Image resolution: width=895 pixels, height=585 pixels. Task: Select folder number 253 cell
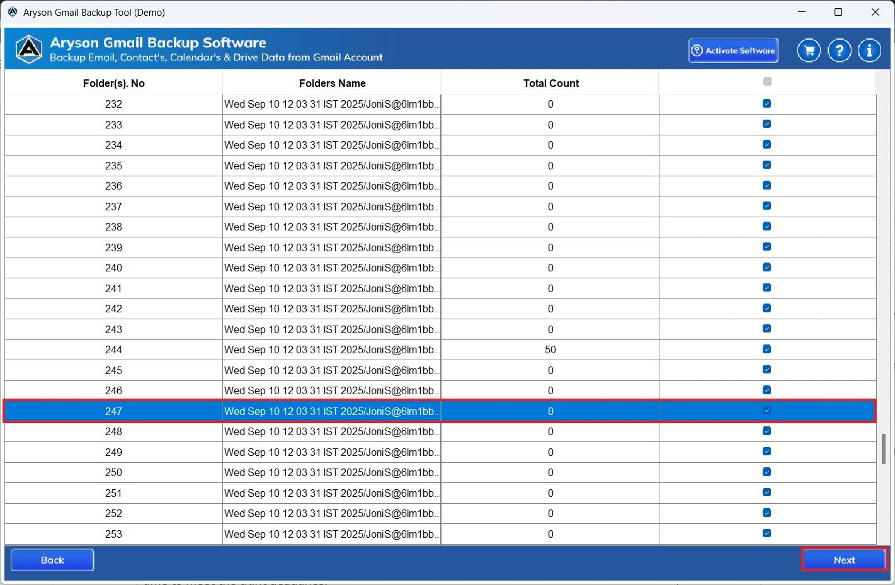click(113, 534)
